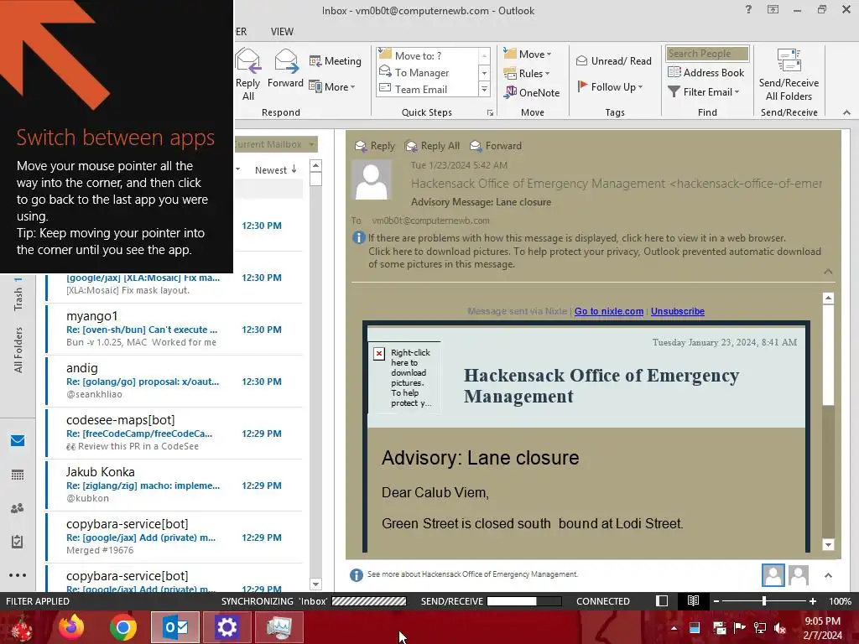Click the Unsubscribe link
859x644 pixels.
[678, 311]
